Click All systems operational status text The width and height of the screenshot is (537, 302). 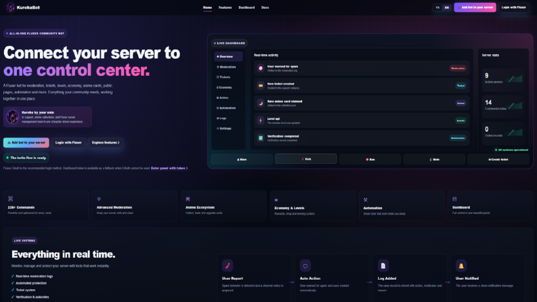pos(511,150)
